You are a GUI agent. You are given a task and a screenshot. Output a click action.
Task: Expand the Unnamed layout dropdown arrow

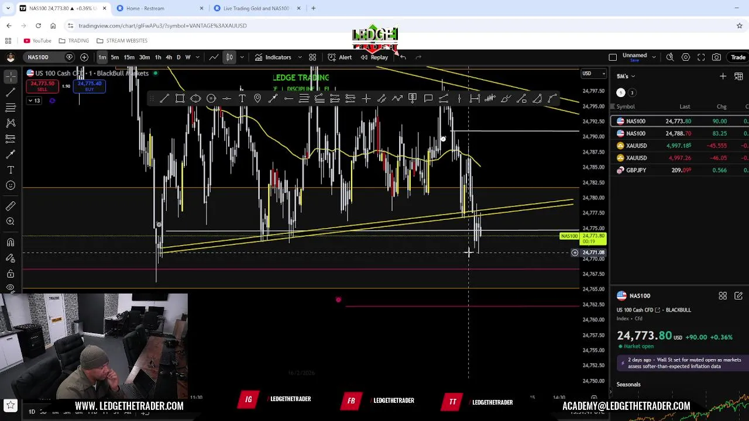pos(654,57)
